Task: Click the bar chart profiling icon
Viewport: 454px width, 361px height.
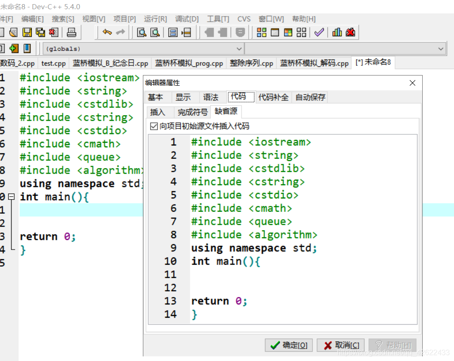Action: 337,32
